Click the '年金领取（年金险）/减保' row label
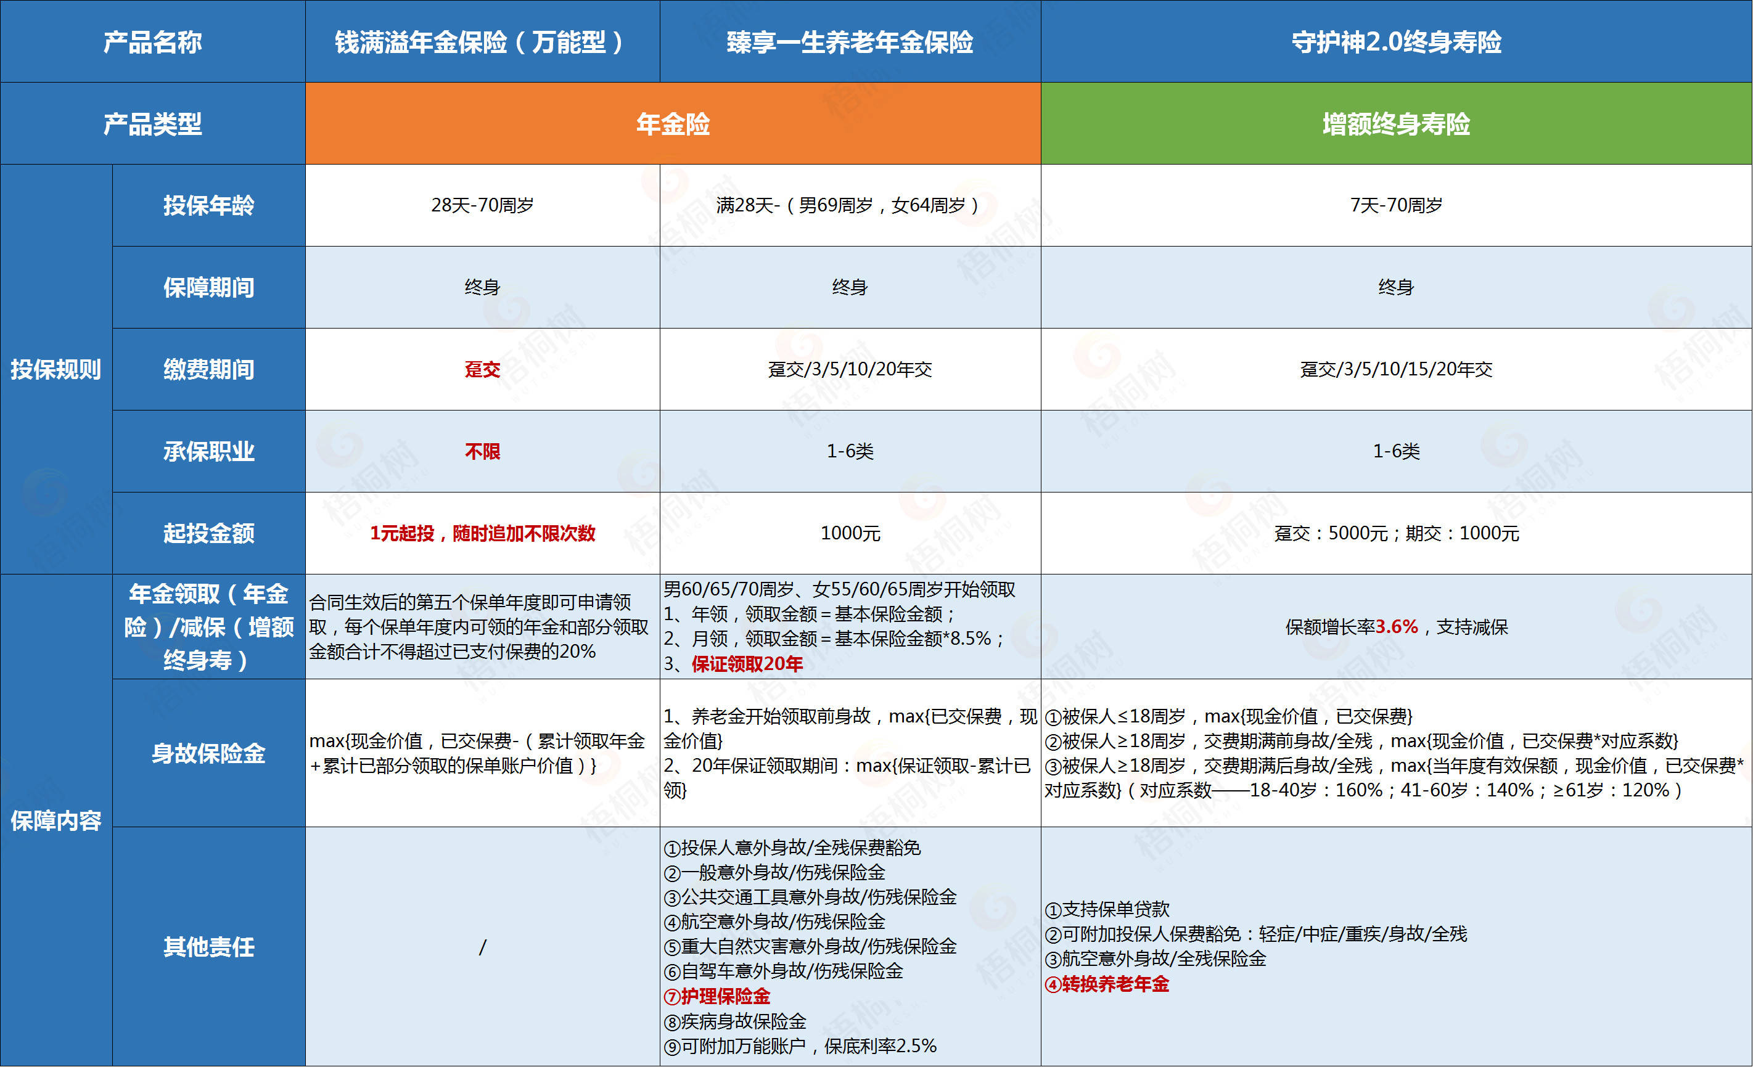1753x1067 pixels. point(208,627)
